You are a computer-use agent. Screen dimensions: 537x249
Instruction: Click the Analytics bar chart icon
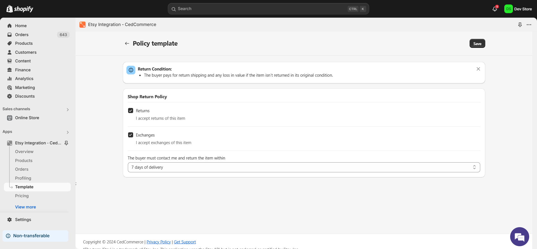pyautogui.click(x=10, y=79)
